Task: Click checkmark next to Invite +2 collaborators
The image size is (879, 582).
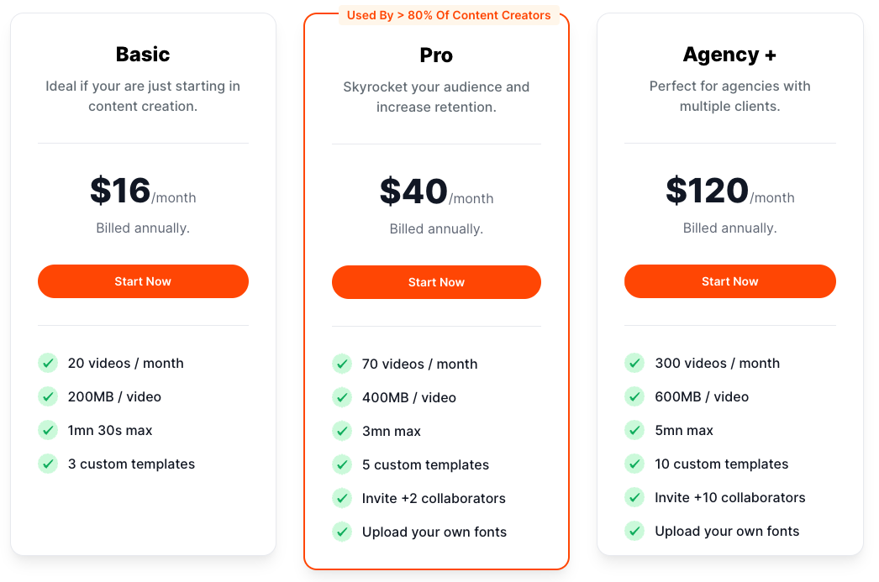Action: (342, 498)
